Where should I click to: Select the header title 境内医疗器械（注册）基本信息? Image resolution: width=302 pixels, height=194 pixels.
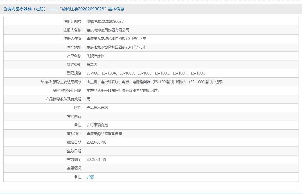click(66, 9)
